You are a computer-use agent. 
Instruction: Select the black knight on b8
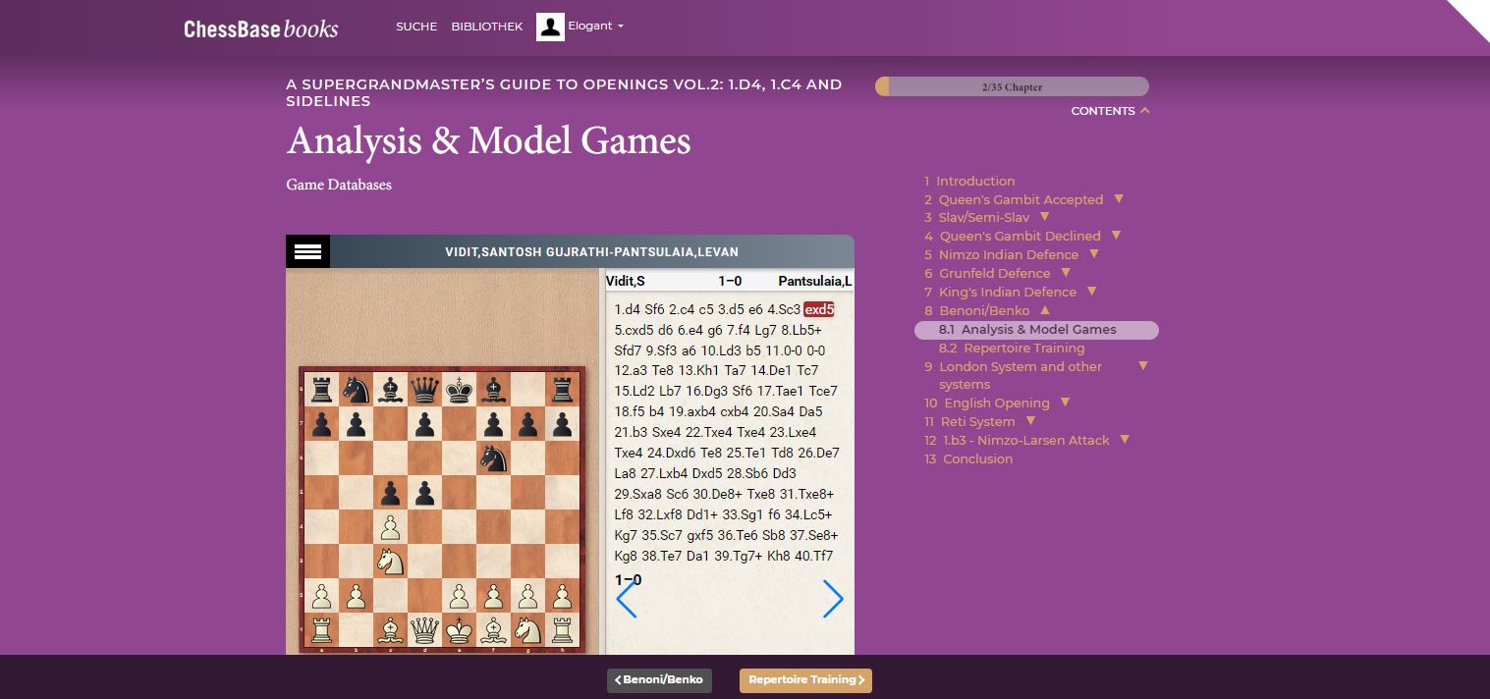point(356,391)
